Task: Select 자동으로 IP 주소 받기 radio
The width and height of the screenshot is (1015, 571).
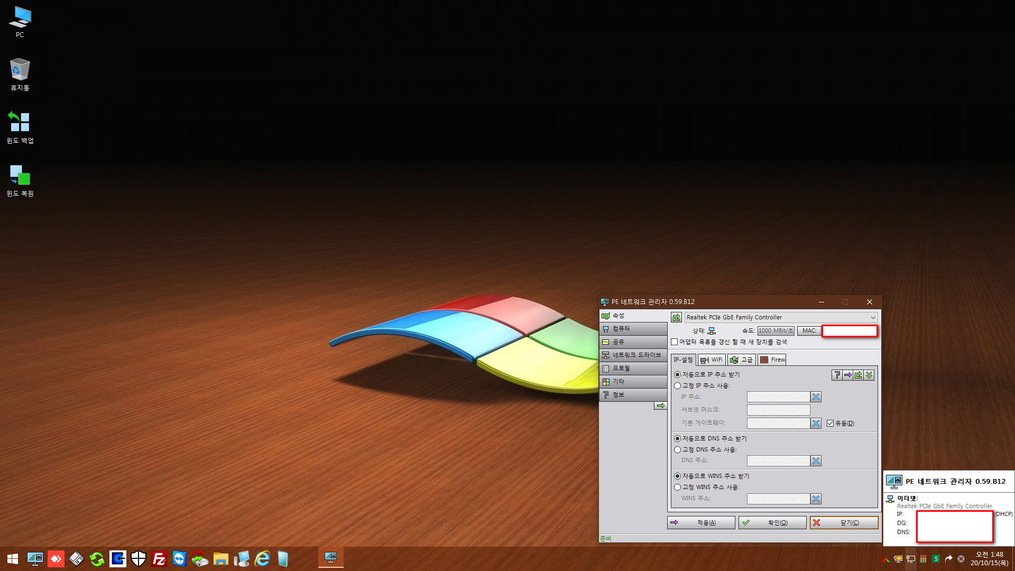Action: pyautogui.click(x=677, y=374)
